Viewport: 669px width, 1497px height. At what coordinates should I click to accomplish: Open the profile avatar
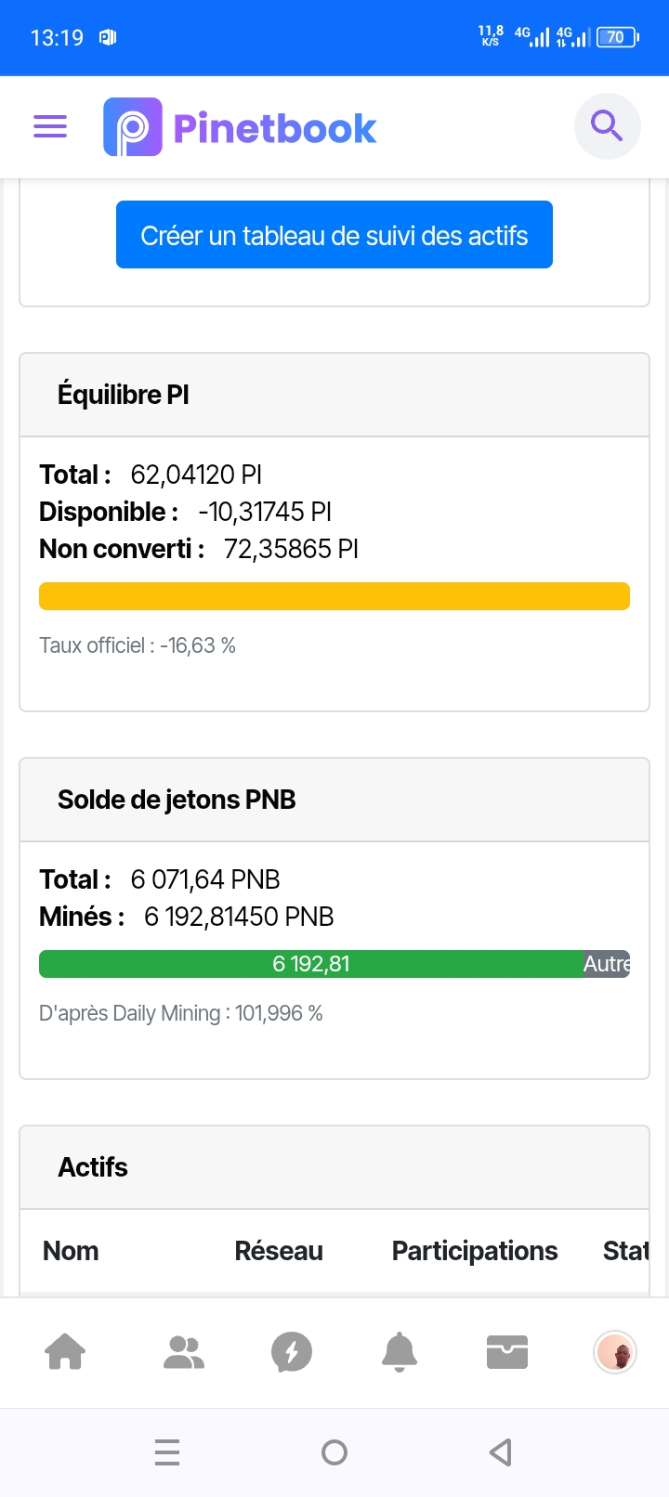pos(615,1352)
